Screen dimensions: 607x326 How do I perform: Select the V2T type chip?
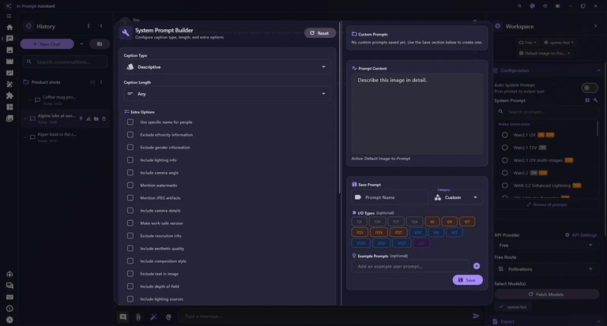click(454, 232)
